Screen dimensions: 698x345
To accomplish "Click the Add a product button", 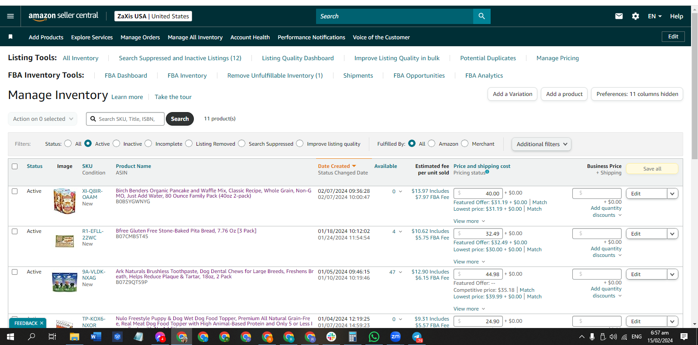I will click(564, 94).
